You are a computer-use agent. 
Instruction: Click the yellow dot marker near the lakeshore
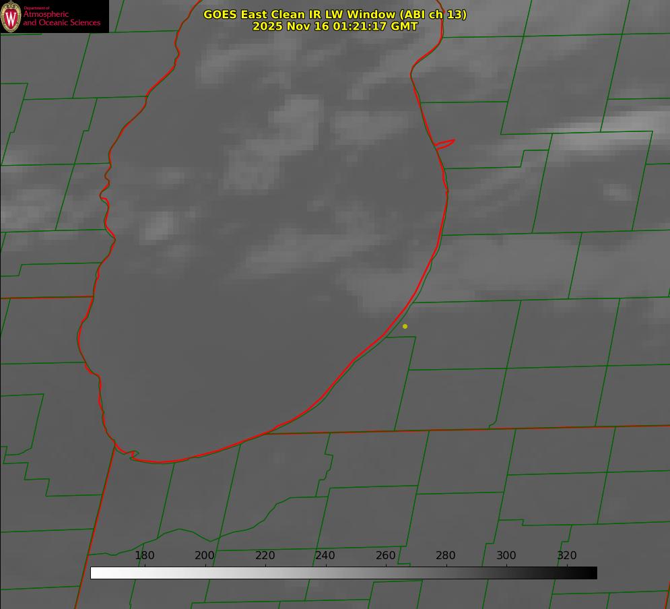point(405,327)
